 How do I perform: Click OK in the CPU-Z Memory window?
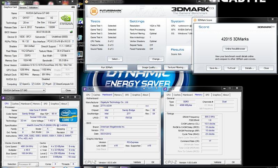233,162
